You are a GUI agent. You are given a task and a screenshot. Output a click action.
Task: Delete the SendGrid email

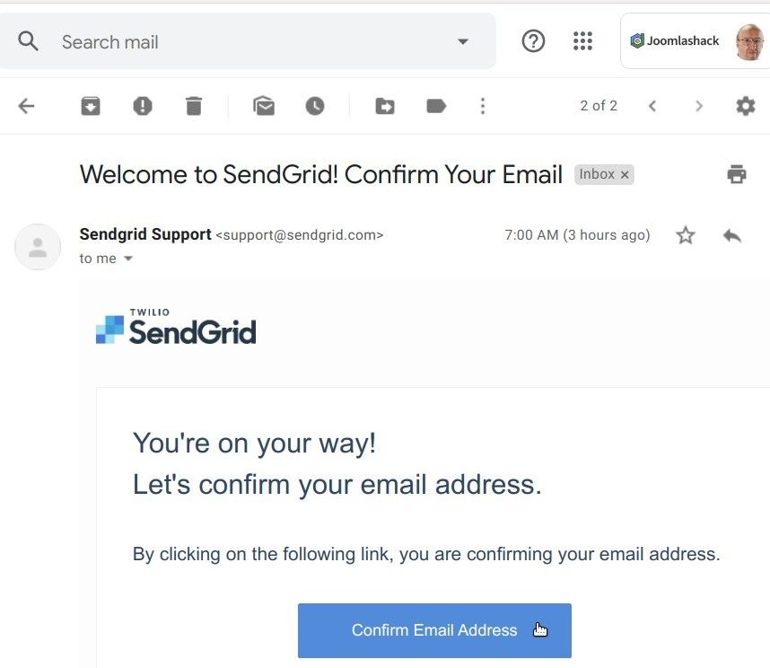point(193,105)
